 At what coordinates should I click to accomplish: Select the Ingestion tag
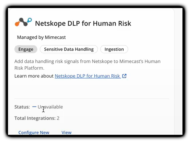click(x=114, y=49)
